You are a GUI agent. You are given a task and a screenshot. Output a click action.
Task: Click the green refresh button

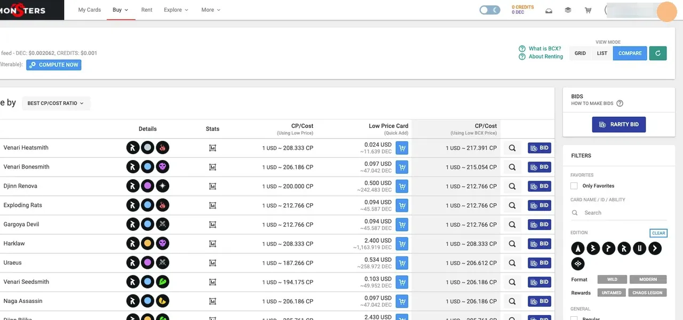point(658,53)
